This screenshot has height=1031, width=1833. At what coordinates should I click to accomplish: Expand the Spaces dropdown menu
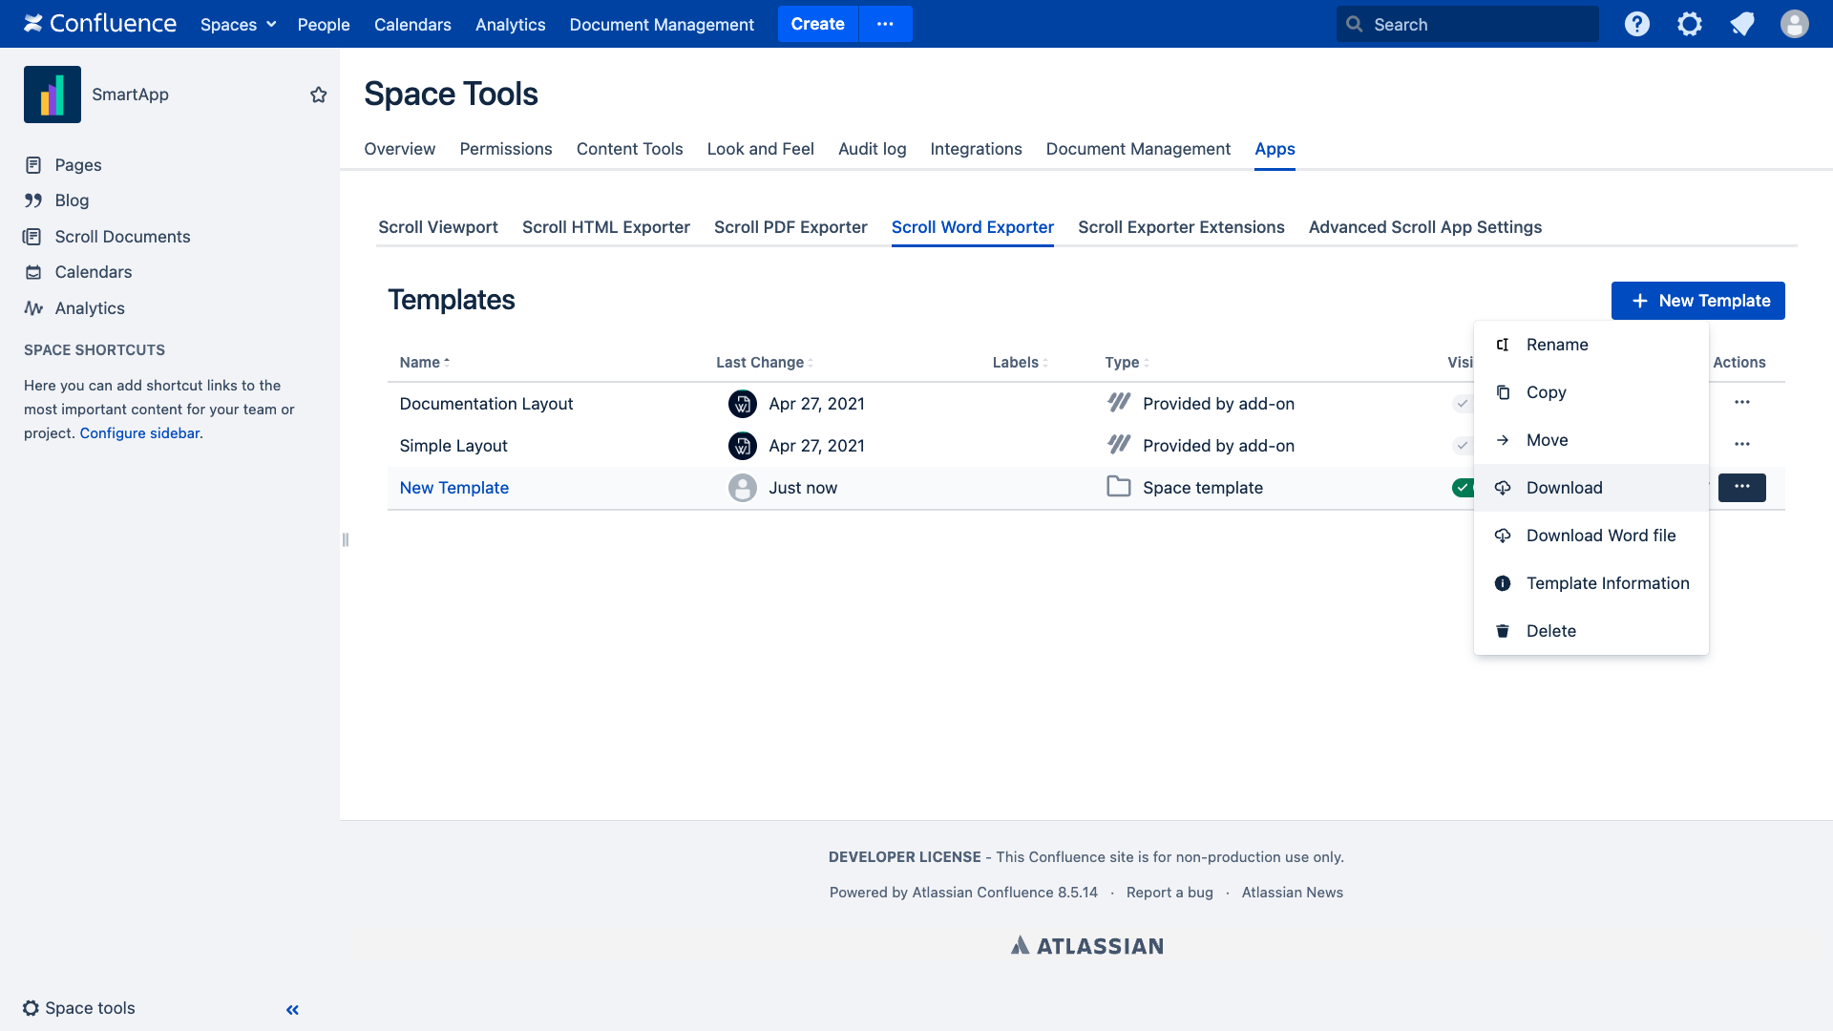(x=238, y=24)
